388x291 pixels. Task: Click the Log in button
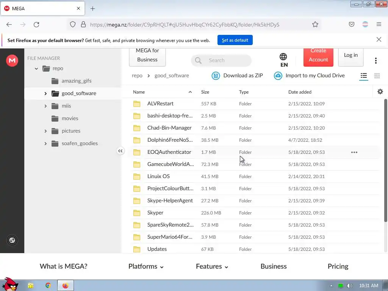350,58
